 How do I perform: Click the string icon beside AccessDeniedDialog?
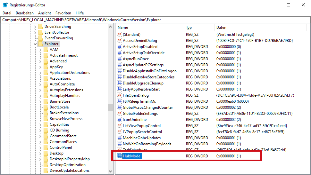pyautogui.click(x=119, y=40)
